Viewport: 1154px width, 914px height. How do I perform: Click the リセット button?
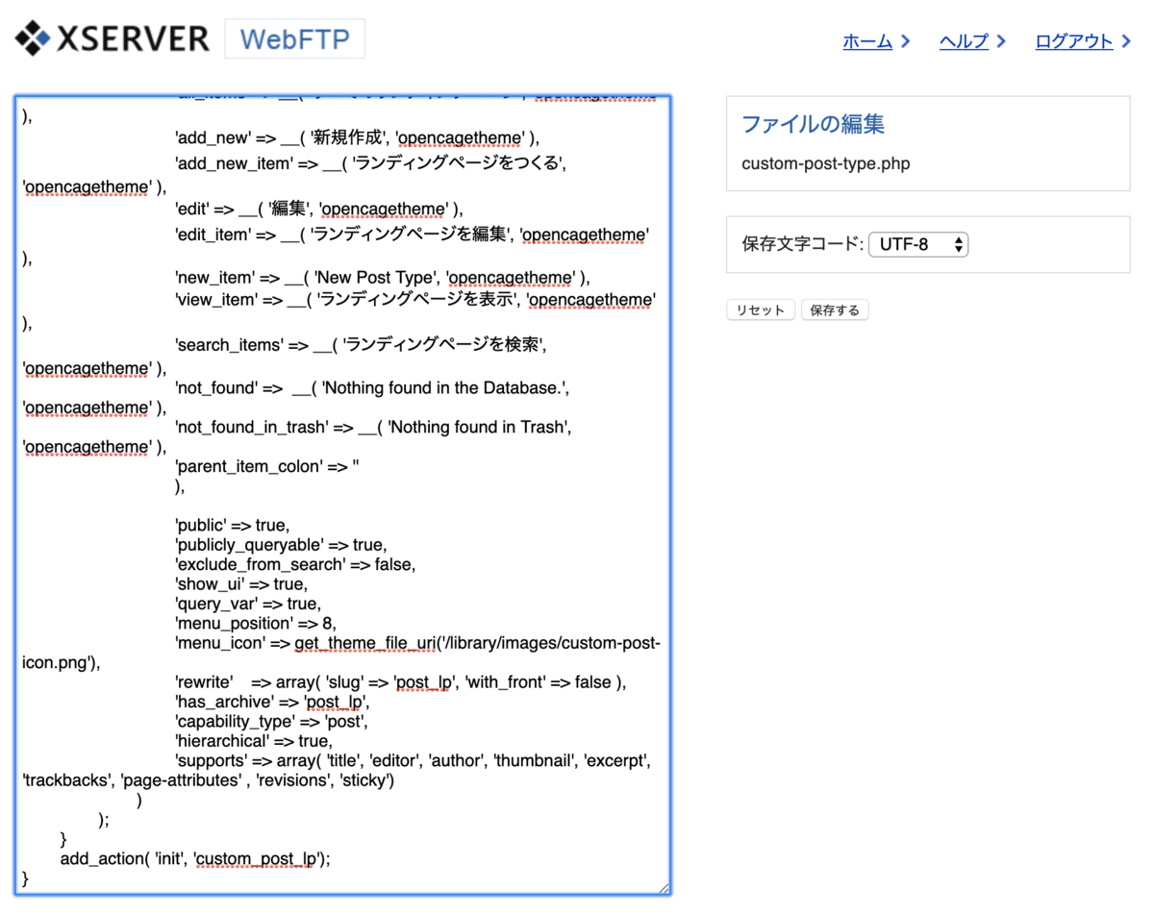click(x=761, y=309)
